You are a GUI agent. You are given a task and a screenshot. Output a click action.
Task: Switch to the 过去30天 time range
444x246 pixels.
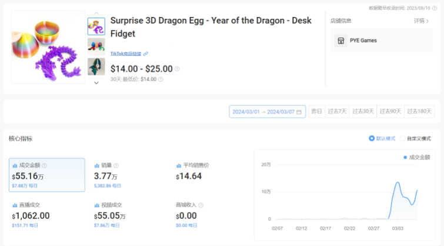[x=363, y=112]
